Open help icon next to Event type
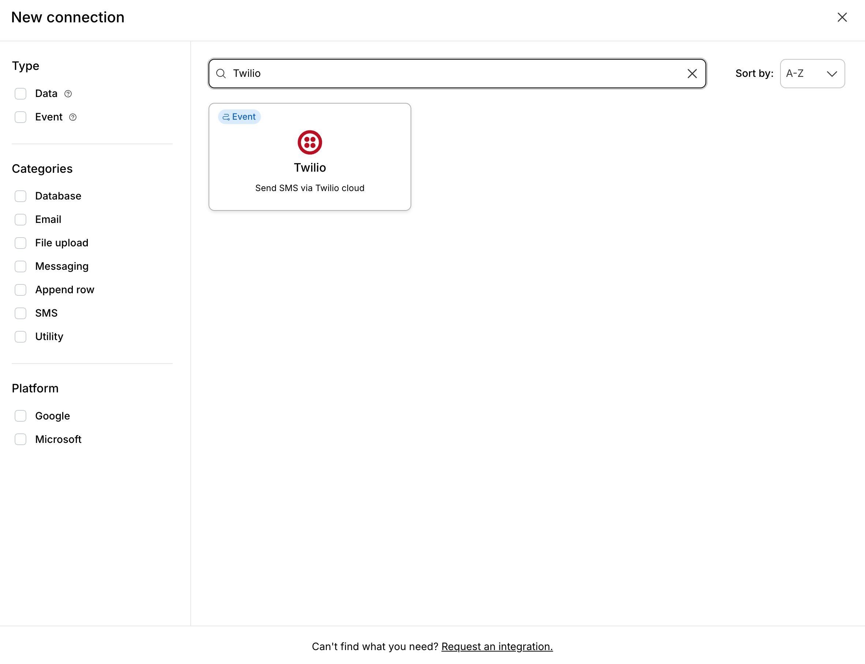 pyautogui.click(x=73, y=117)
